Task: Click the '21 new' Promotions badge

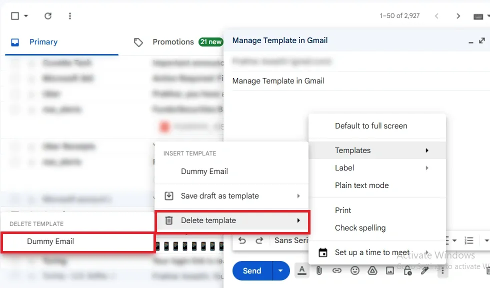Action: (x=211, y=42)
